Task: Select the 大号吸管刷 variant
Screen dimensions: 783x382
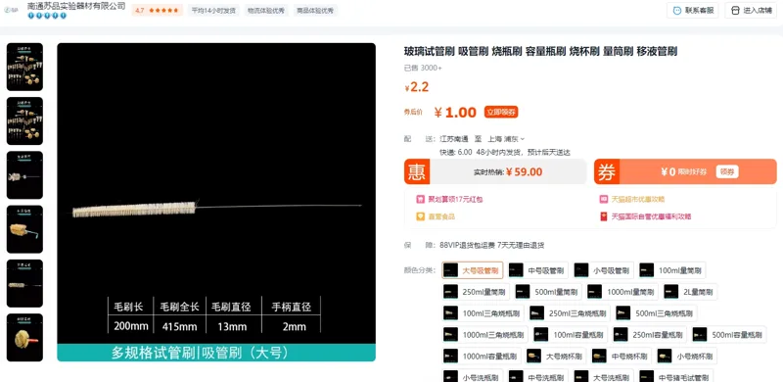Action: point(473,270)
